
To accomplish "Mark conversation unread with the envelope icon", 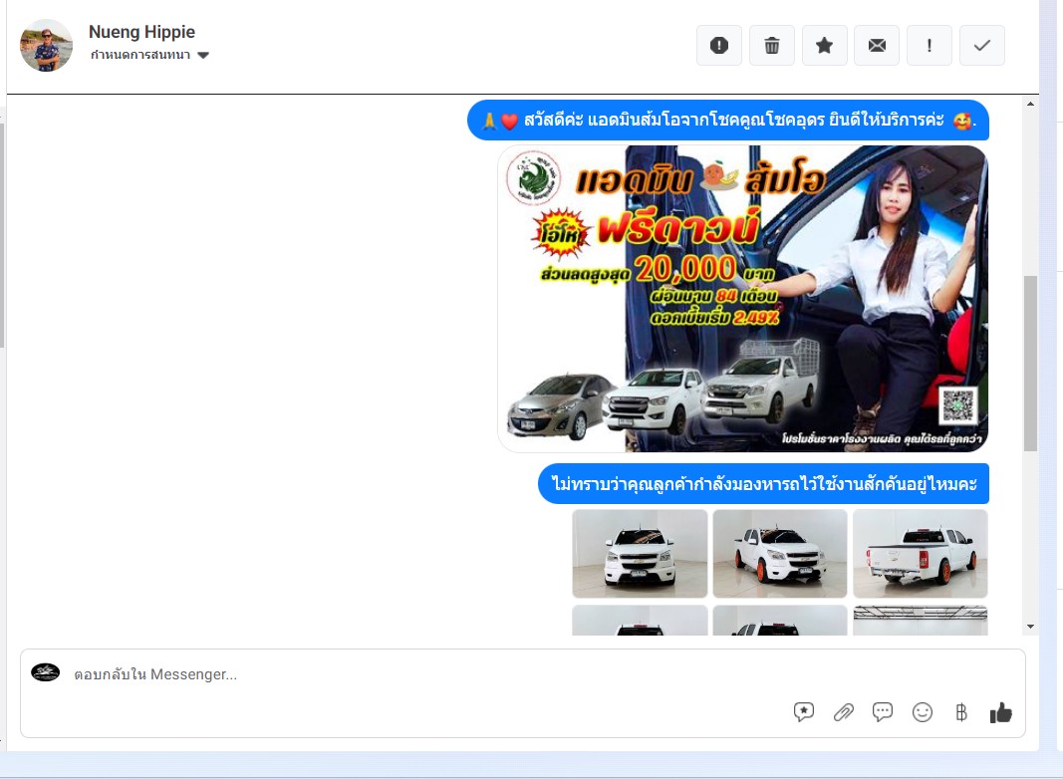I will coord(877,46).
